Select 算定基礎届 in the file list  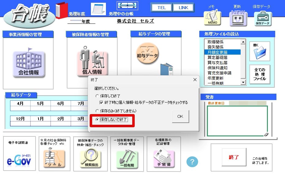[223, 57]
